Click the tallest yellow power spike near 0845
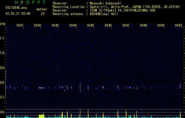This screenshot has height=118, width=185. [88, 114]
